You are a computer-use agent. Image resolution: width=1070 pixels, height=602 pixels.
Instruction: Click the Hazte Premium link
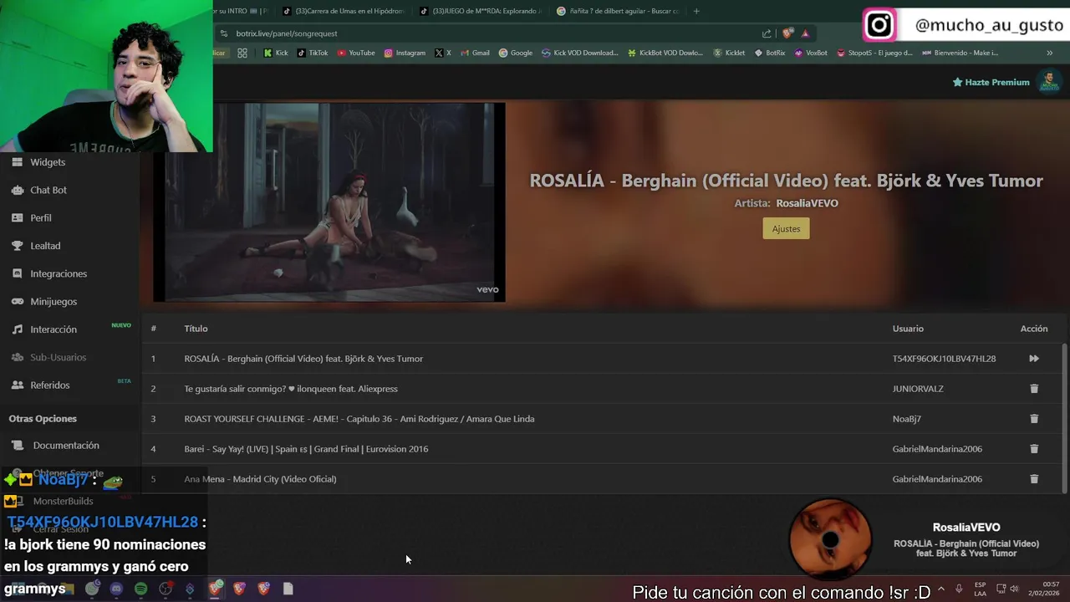tap(991, 82)
